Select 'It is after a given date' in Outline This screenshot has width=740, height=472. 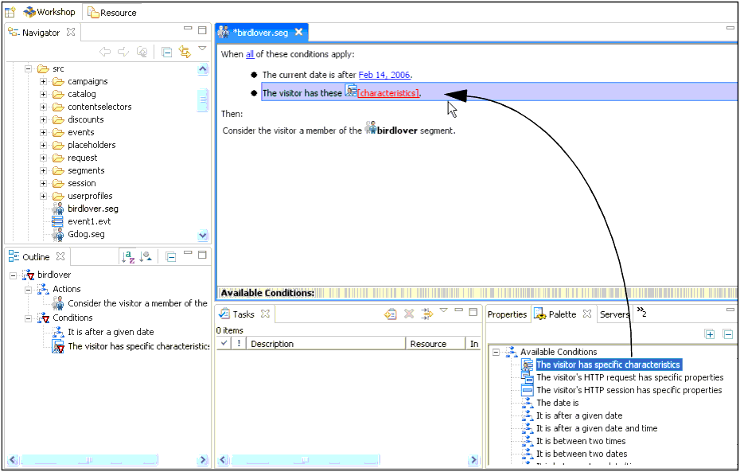tap(111, 332)
